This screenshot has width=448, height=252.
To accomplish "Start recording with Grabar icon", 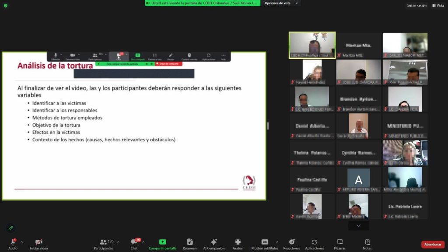I will [x=238, y=244].
